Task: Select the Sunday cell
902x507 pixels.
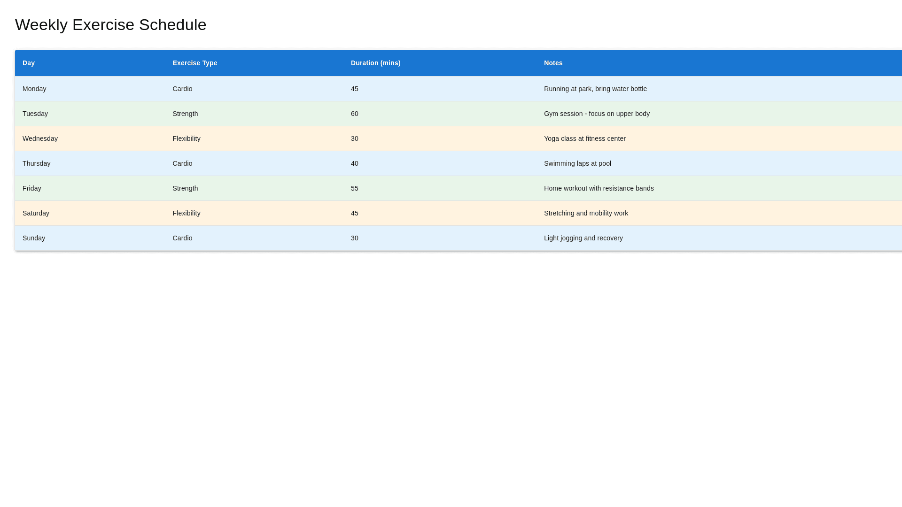Action: pos(34,238)
